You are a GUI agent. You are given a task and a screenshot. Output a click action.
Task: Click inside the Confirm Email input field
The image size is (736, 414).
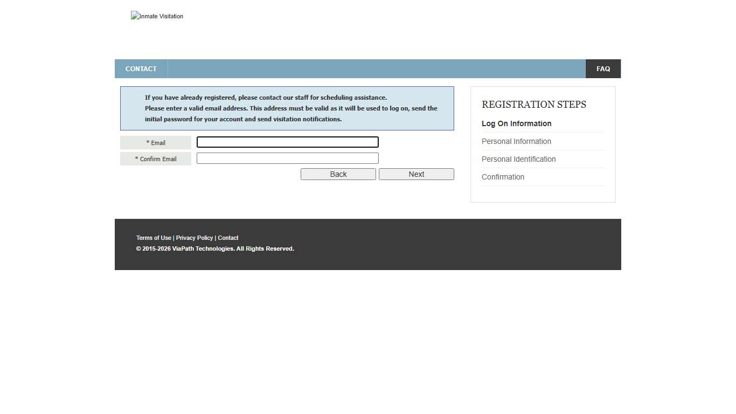[x=287, y=158]
